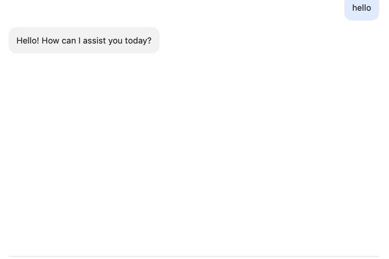Click the capital "H" starting the assistant reply

(x=19, y=41)
